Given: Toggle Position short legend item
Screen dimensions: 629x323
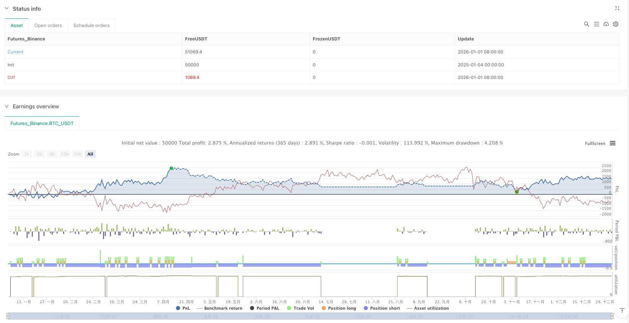Looking at the screenshot, I should tap(382, 308).
